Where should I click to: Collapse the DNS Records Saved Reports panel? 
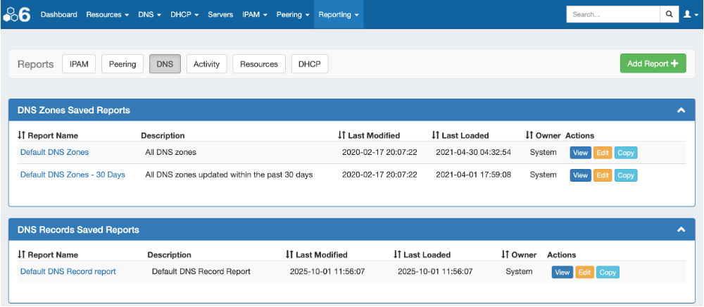[681, 230]
